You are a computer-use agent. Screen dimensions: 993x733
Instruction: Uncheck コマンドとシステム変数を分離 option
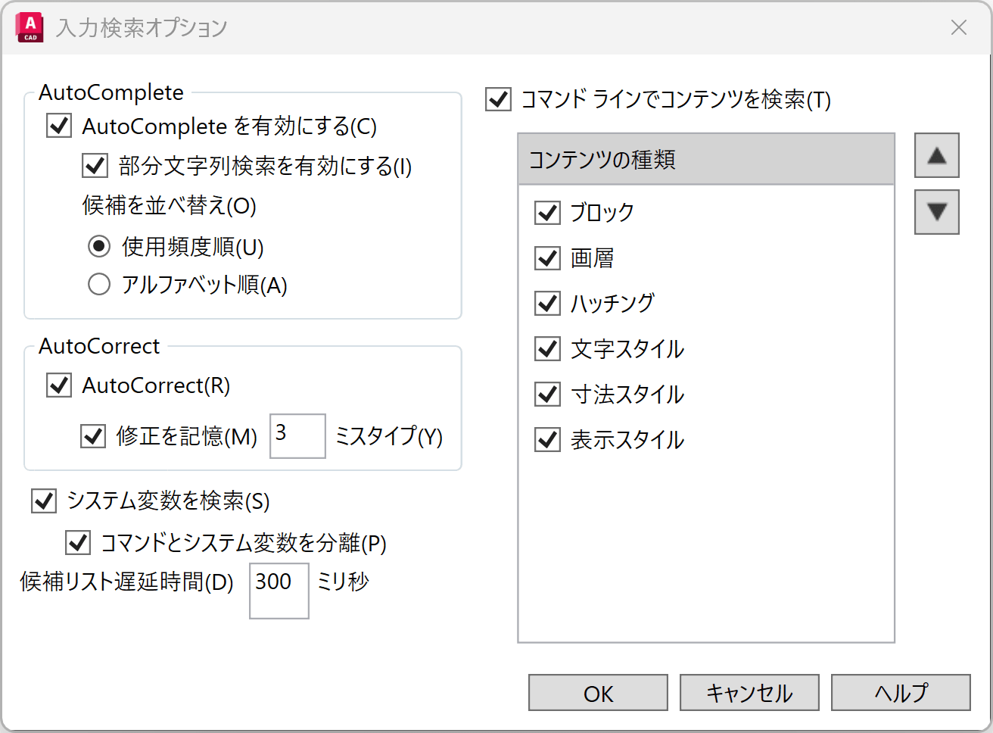79,543
